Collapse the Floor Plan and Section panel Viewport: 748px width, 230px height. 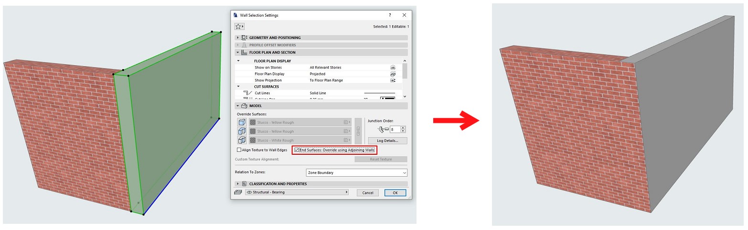pos(238,52)
